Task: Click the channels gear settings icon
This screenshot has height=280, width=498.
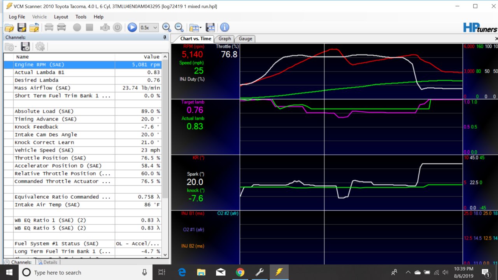Action: click(x=40, y=47)
